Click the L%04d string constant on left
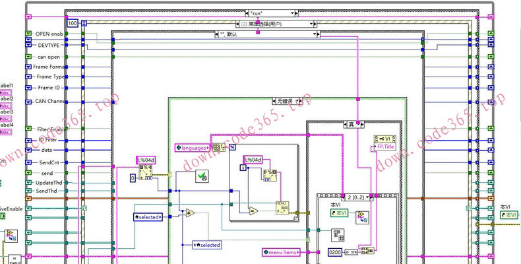Image resolution: width=521 pixels, height=264 pixels. click(146, 160)
